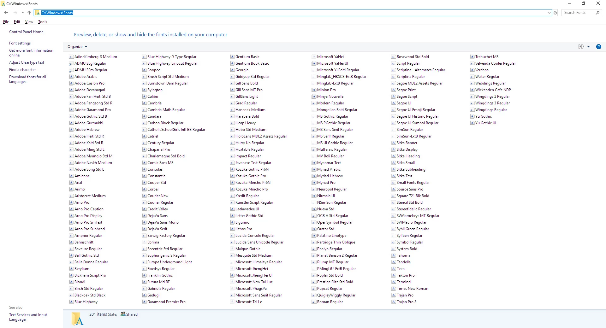Select the Cambria font icon
This screenshot has width=606, height=328.
(x=144, y=103)
